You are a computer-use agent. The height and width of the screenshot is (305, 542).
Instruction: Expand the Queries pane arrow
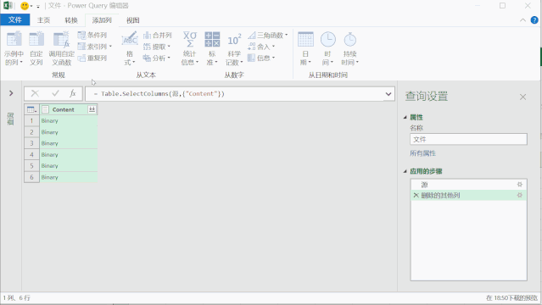[x=11, y=93]
